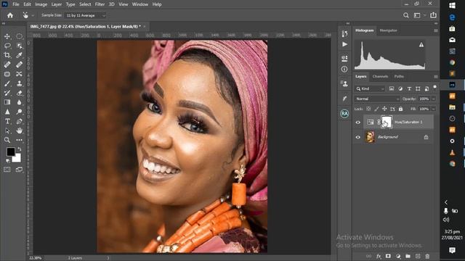Open the Layers panel menu
The height and width of the screenshot is (261, 465).
(x=436, y=77)
